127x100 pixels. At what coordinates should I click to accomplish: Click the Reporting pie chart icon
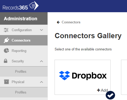pos(6,51)
